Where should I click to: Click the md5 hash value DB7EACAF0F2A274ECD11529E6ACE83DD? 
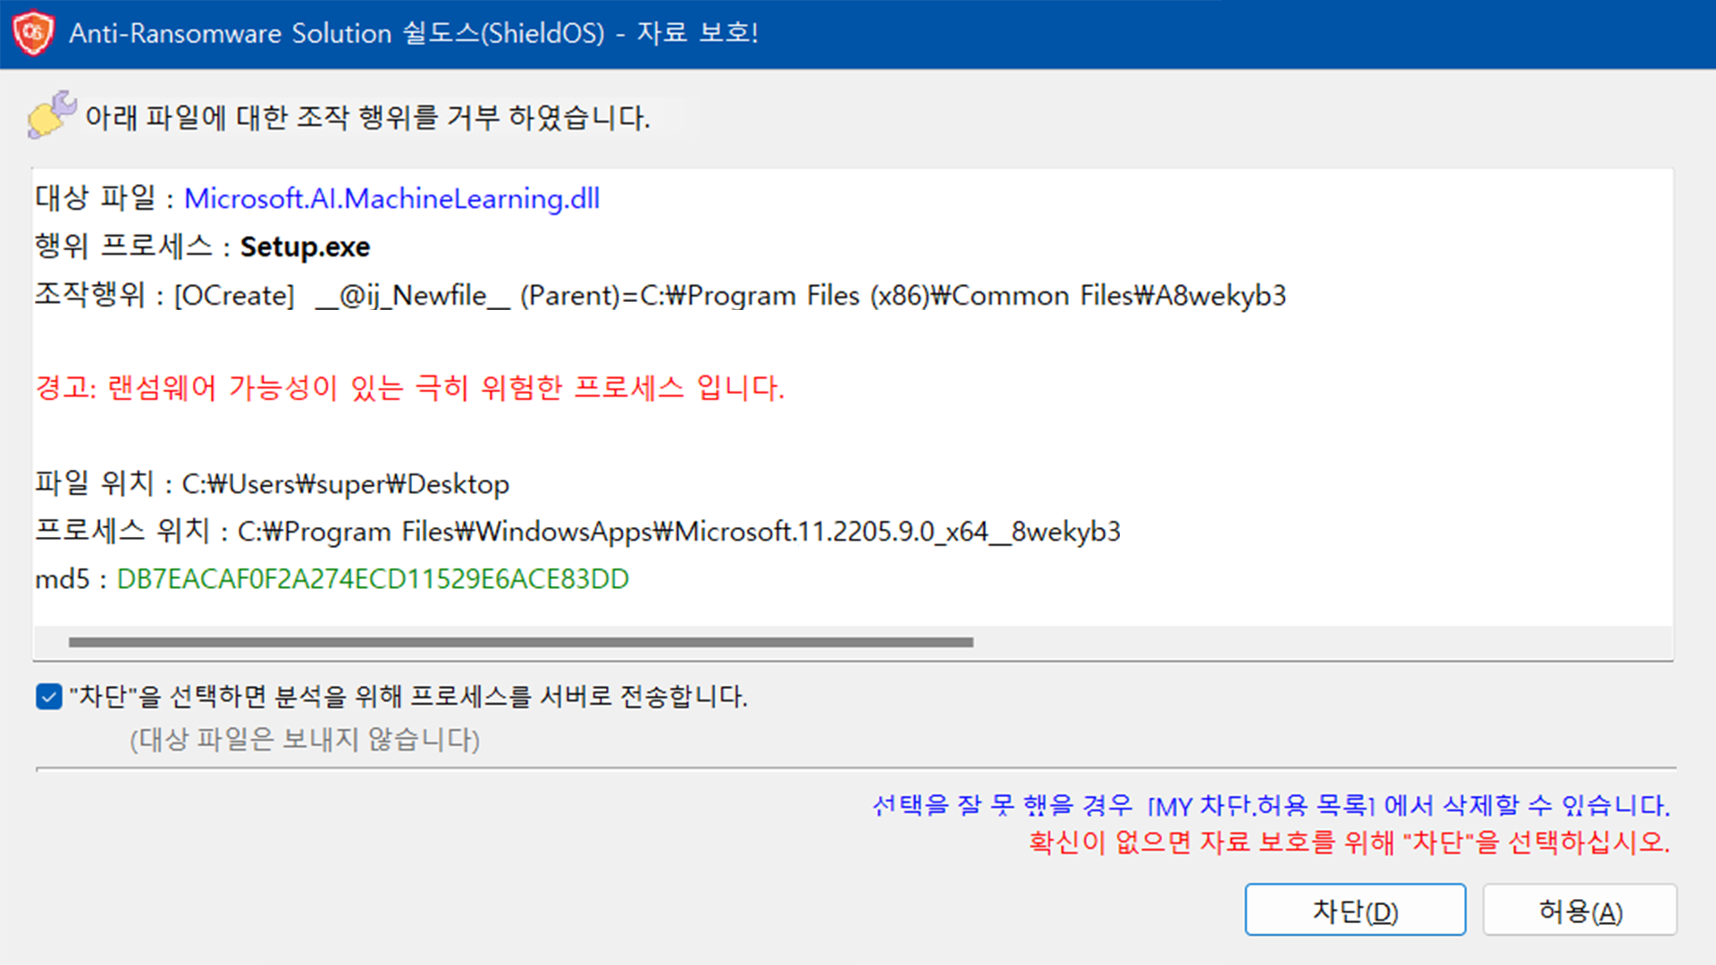point(373,579)
